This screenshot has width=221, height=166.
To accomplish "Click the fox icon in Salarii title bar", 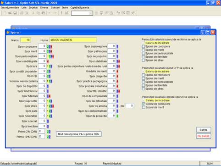I will click(2, 3).
